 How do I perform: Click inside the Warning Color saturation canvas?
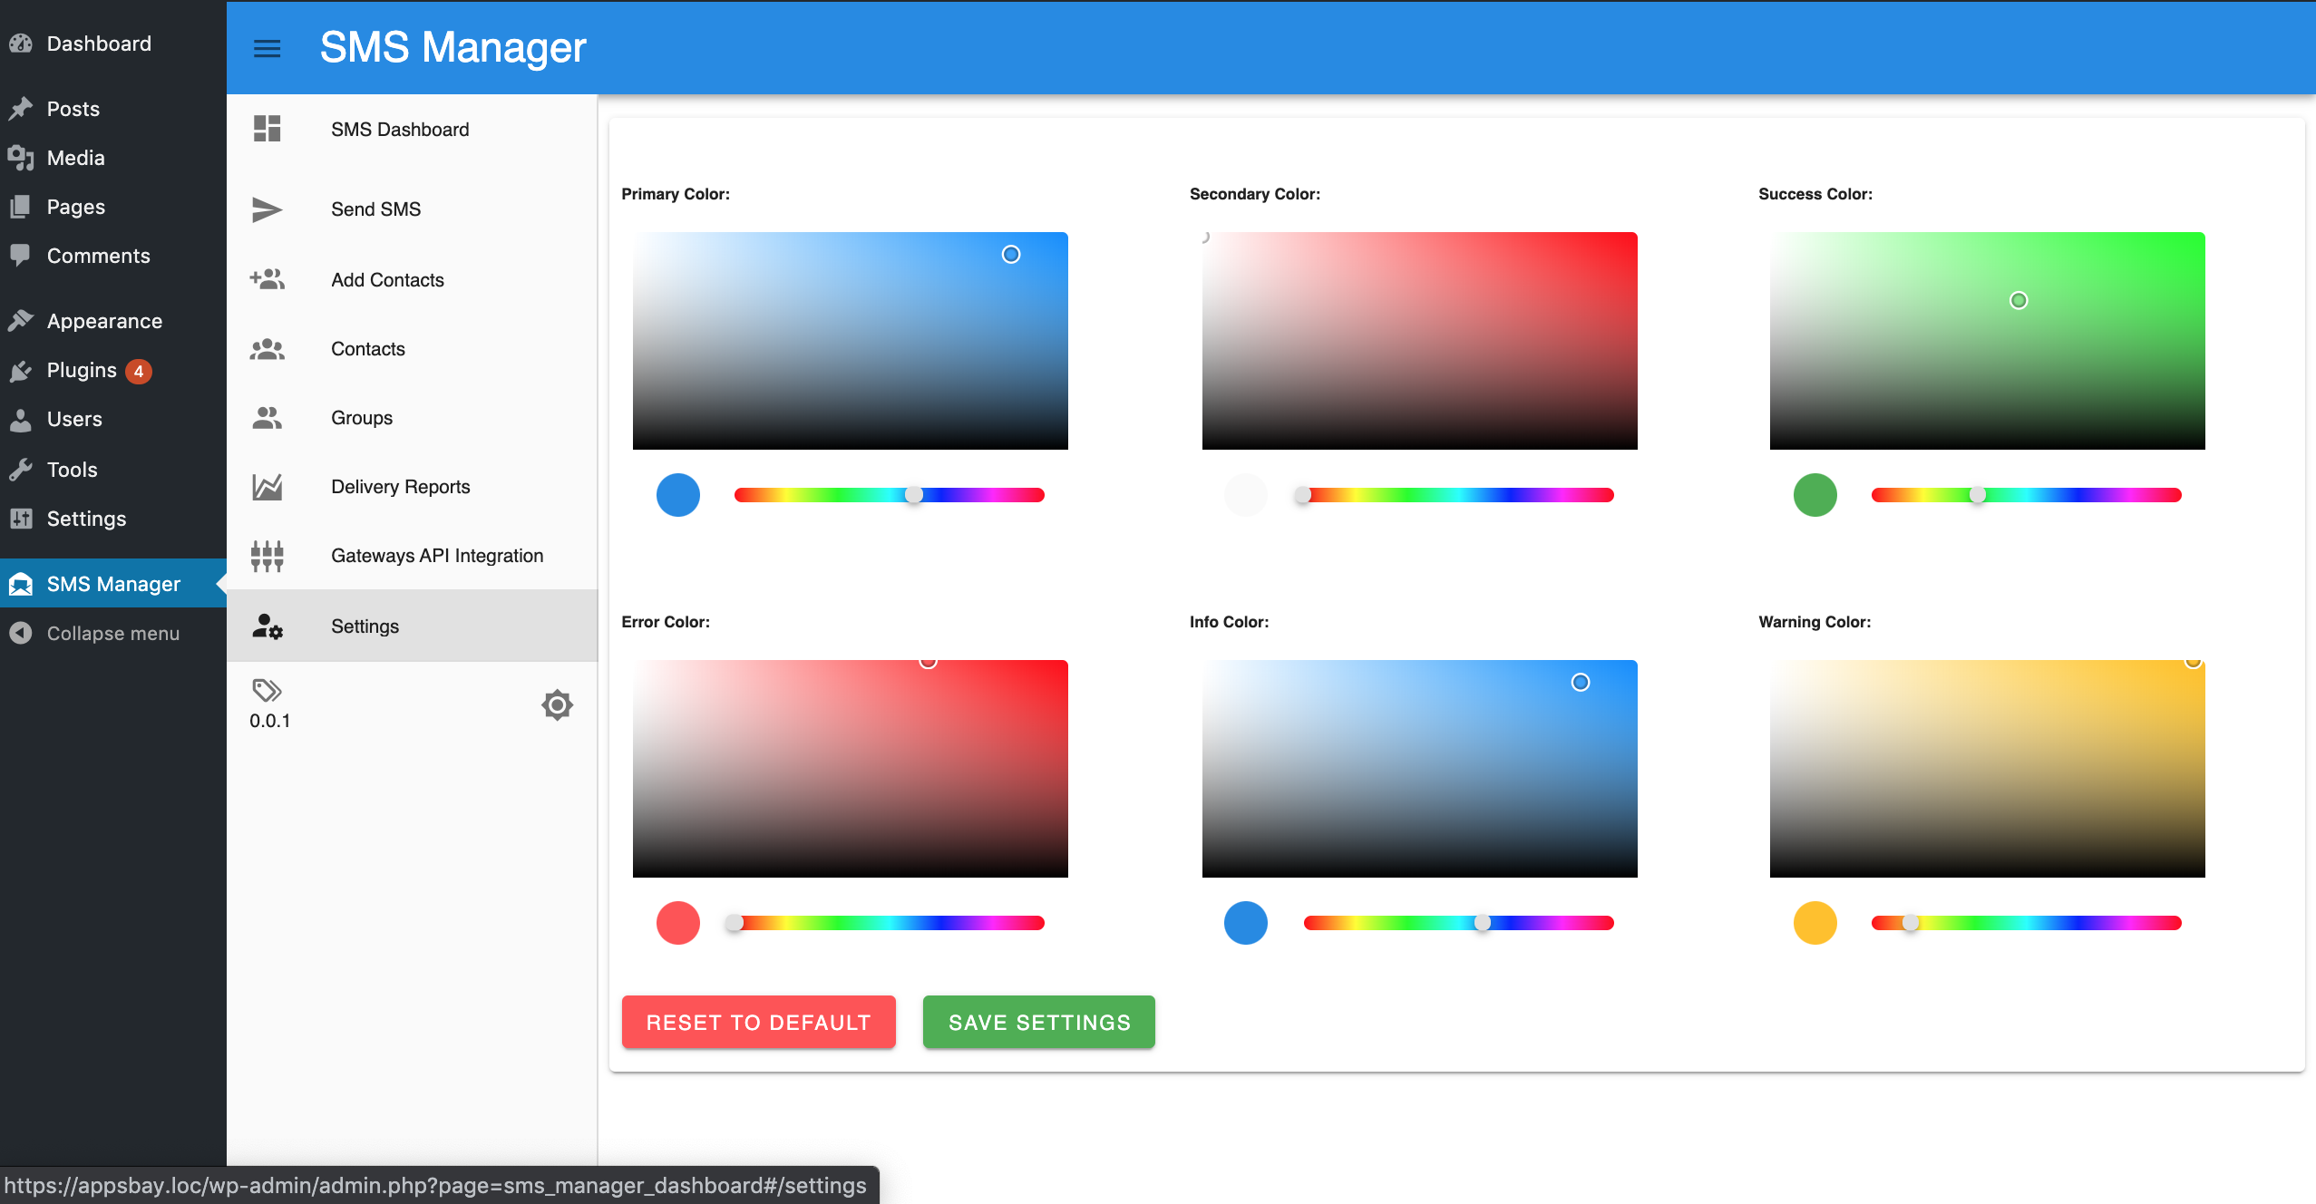click(x=1987, y=769)
